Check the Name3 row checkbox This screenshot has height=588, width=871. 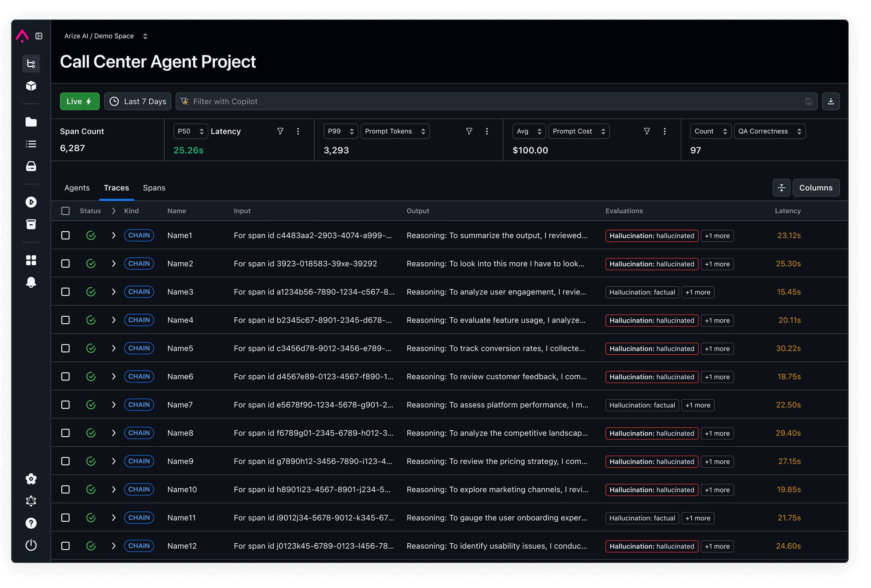(x=66, y=292)
